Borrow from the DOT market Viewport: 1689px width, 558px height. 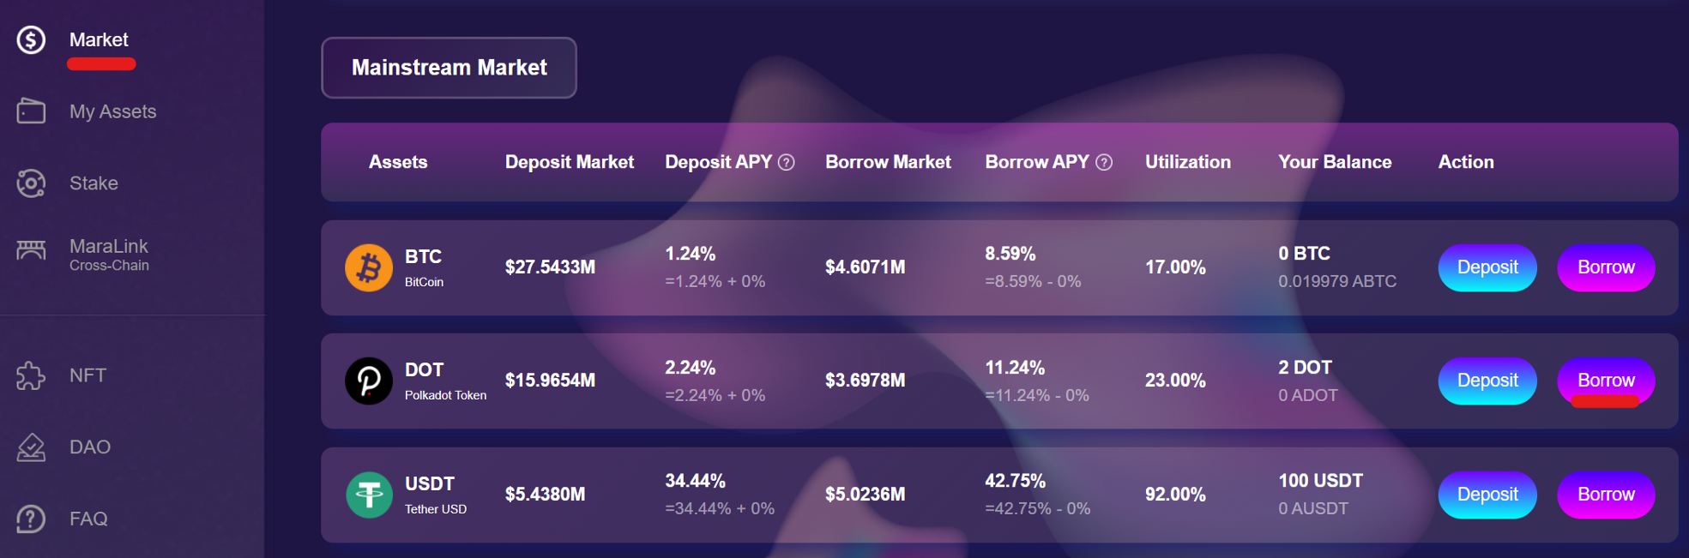1606,381
